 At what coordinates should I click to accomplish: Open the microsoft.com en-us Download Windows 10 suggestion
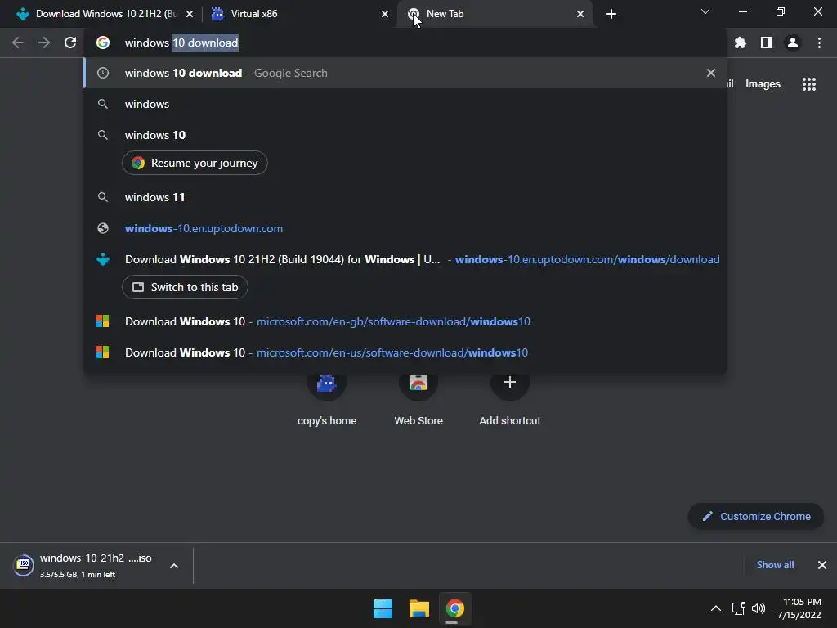[405, 352]
